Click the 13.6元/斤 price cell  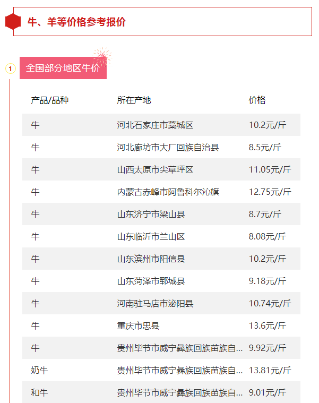pos(267,326)
